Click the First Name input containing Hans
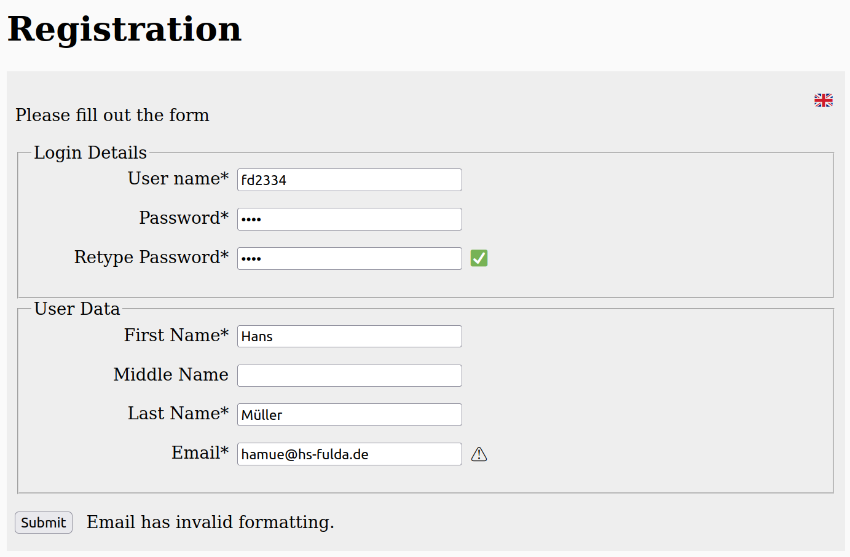Viewport: 850px width, 557px height. click(x=350, y=336)
